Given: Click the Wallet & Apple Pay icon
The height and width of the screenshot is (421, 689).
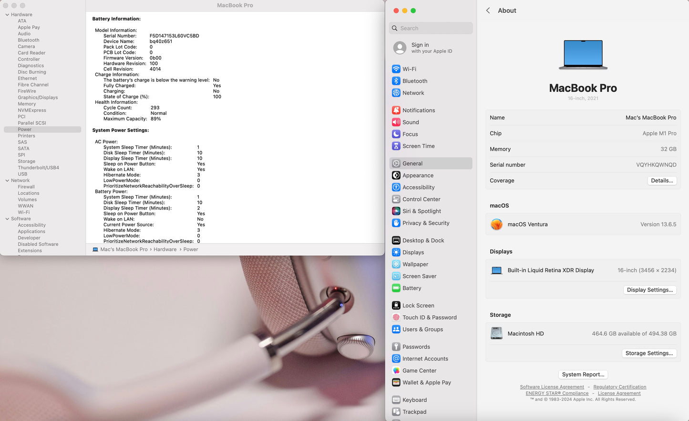Looking at the screenshot, I should click(x=396, y=382).
